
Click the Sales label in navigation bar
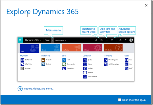(48, 40)
